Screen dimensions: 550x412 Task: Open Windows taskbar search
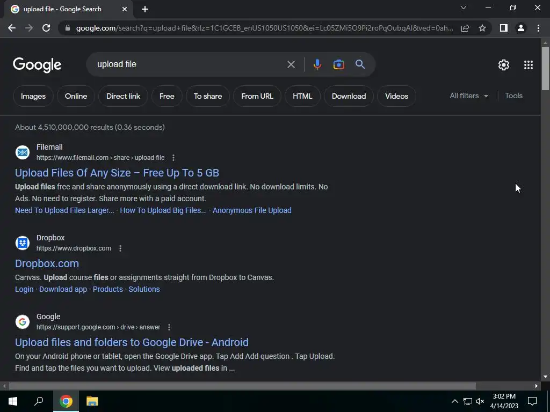click(x=39, y=401)
